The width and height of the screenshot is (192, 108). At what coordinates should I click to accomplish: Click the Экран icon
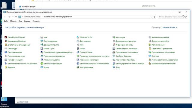click(x=42, y=67)
